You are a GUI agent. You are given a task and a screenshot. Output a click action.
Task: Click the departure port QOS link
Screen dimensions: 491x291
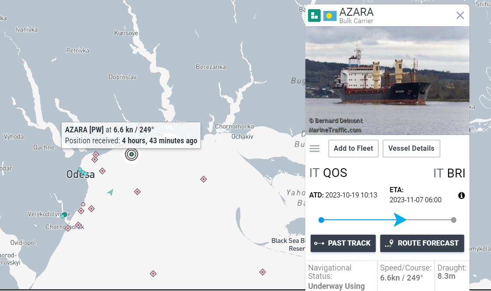click(x=335, y=173)
